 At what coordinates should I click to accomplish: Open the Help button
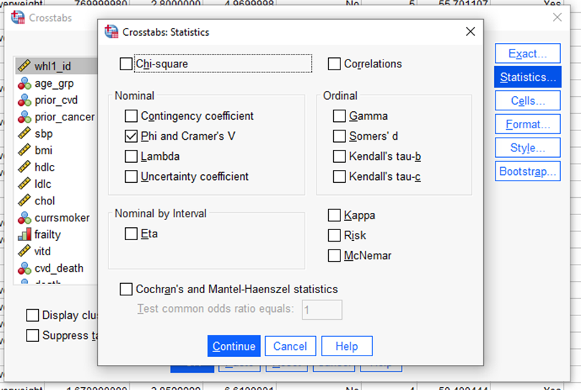[346, 346]
